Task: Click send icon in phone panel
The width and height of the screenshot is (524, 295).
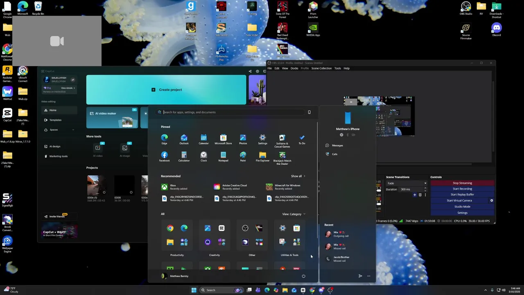Action: click(360, 276)
